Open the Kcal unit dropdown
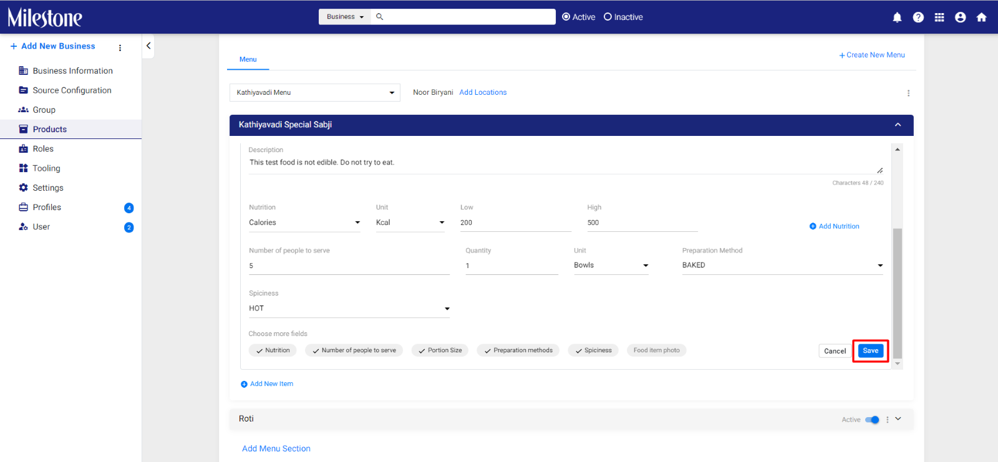 (410, 223)
